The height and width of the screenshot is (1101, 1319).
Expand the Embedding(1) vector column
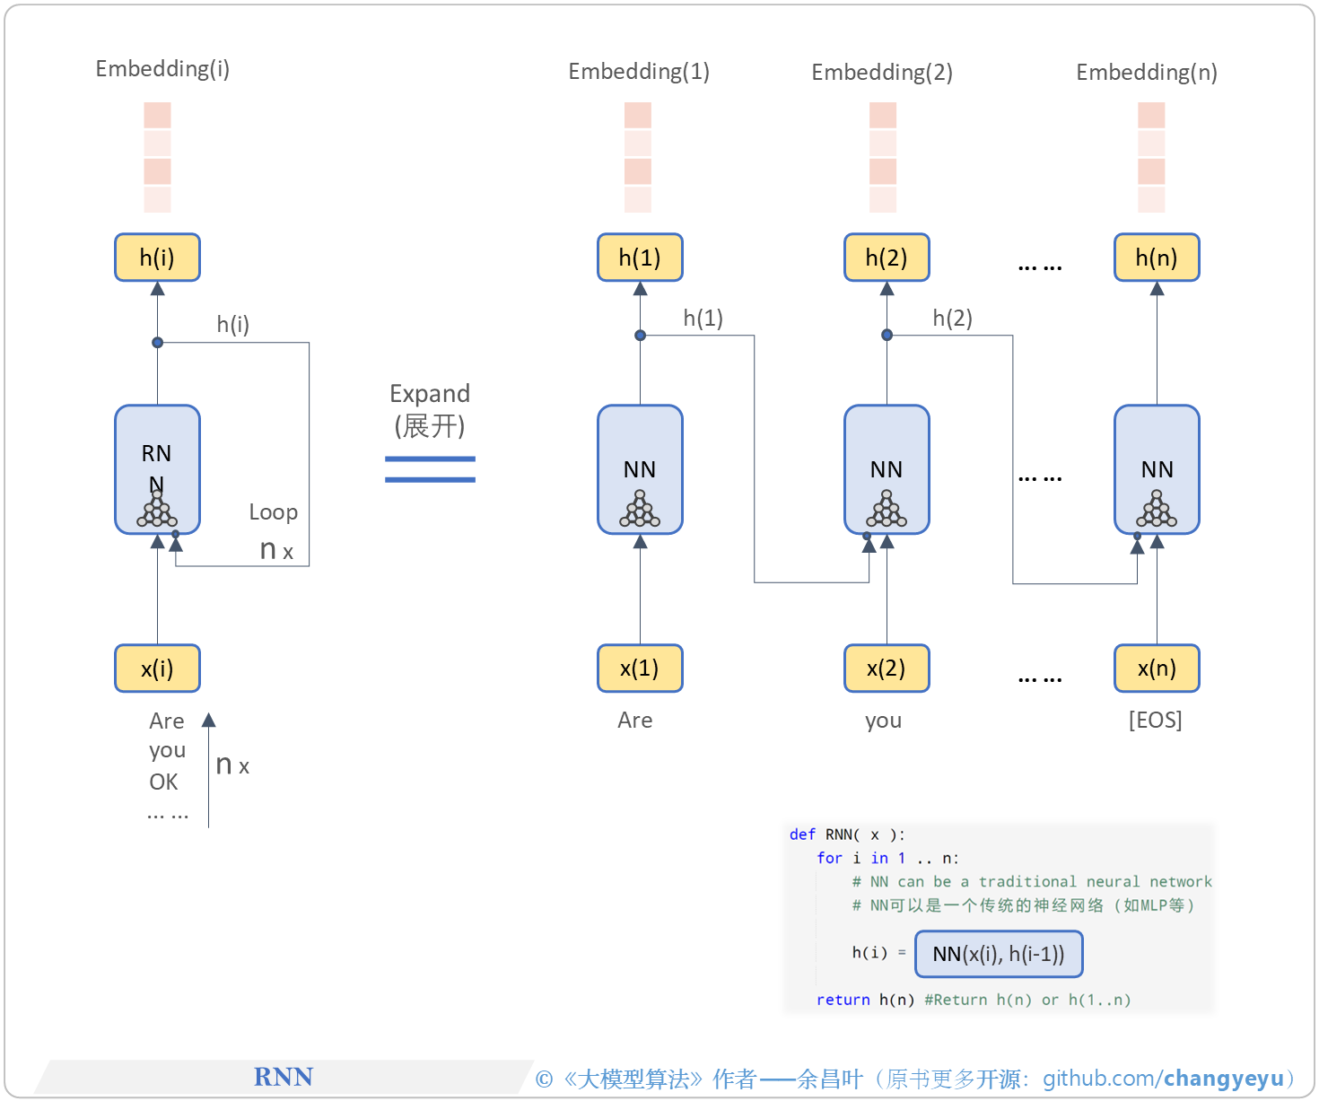(x=638, y=157)
